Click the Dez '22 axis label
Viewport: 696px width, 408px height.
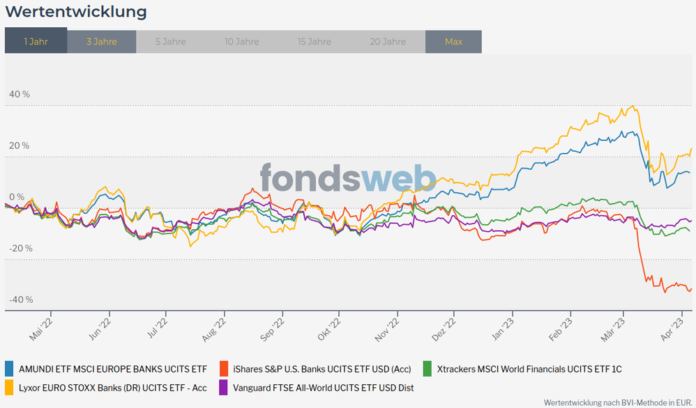(x=444, y=329)
